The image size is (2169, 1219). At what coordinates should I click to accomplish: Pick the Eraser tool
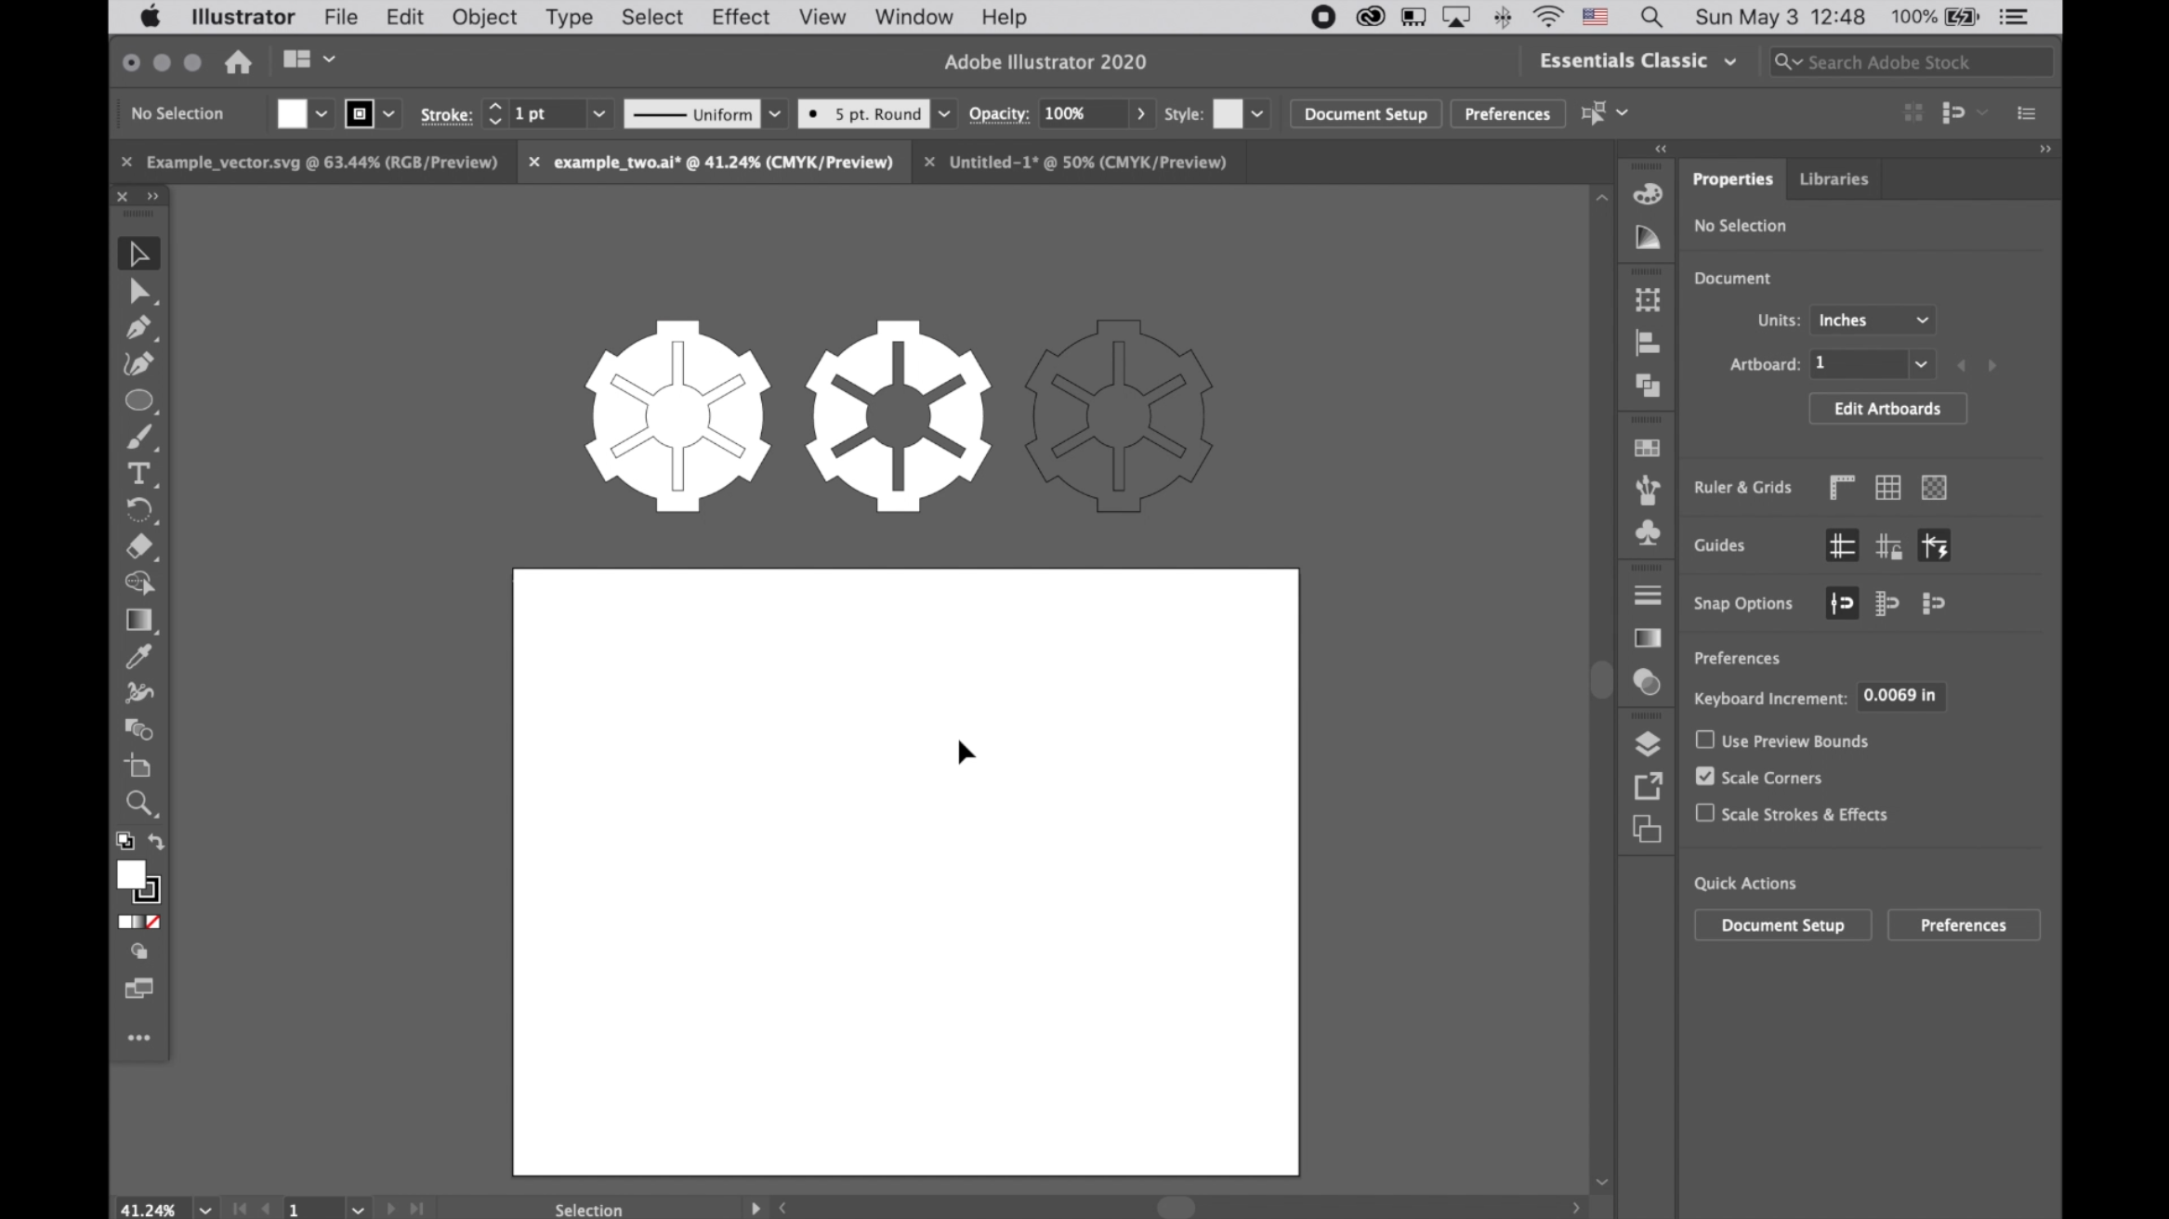click(138, 546)
